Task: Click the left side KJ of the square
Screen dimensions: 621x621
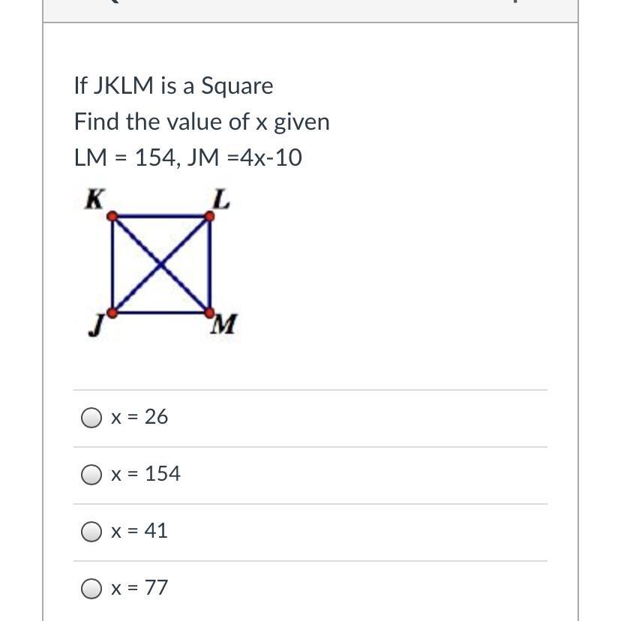Action: click(x=112, y=265)
